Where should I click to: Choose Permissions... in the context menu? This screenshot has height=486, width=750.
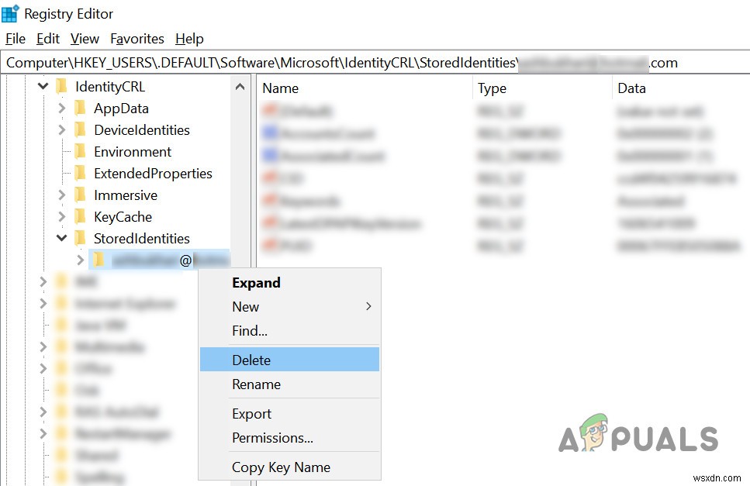289,437
